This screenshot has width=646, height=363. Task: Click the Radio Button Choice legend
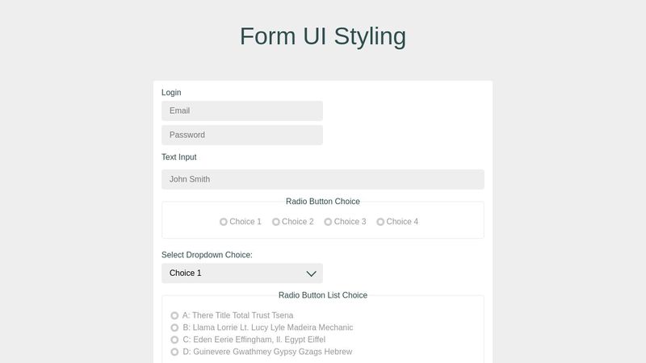click(323, 202)
